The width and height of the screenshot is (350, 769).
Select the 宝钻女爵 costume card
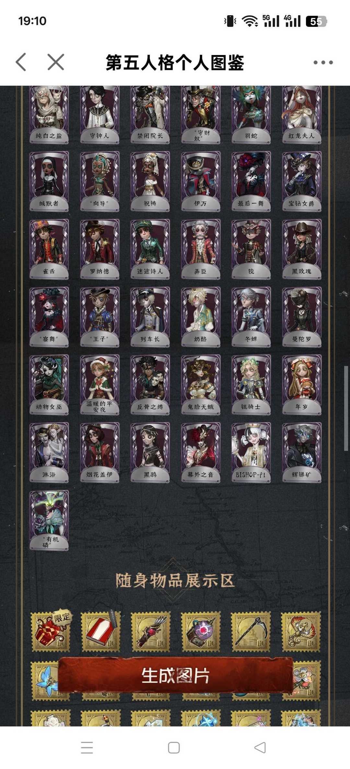302,182
